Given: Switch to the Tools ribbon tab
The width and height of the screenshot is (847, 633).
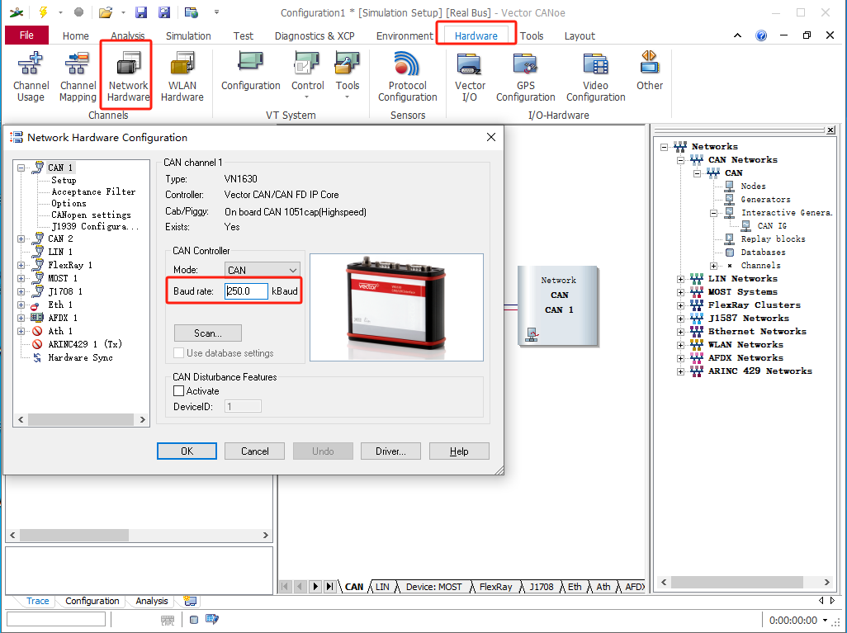Looking at the screenshot, I should point(532,35).
